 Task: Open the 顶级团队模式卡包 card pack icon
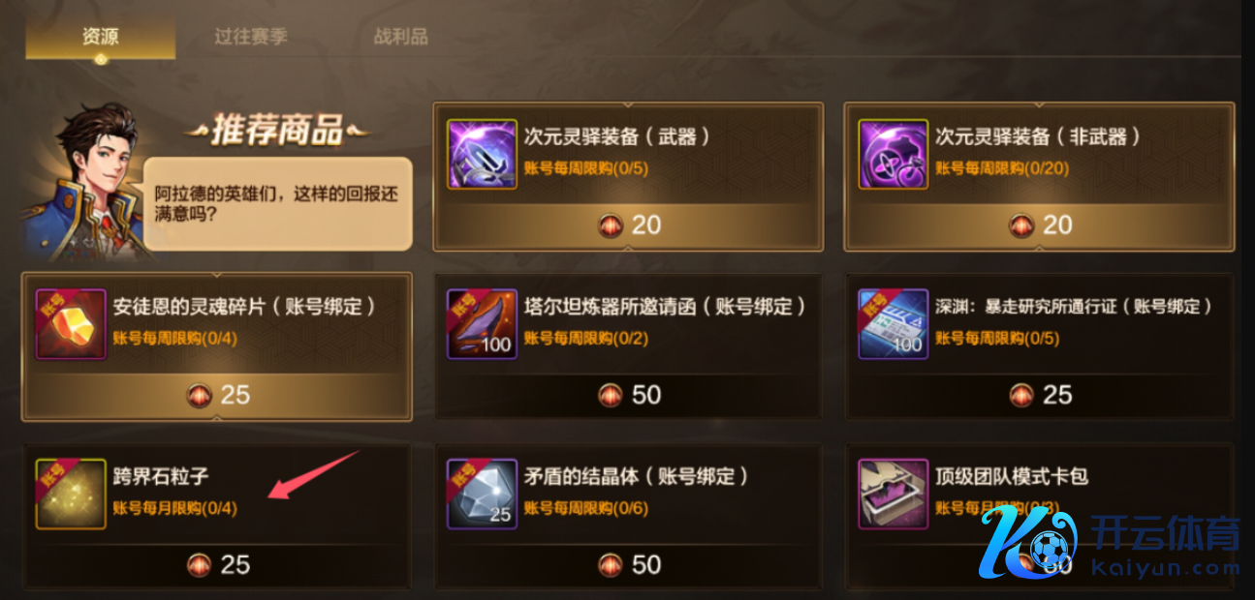[x=894, y=494]
